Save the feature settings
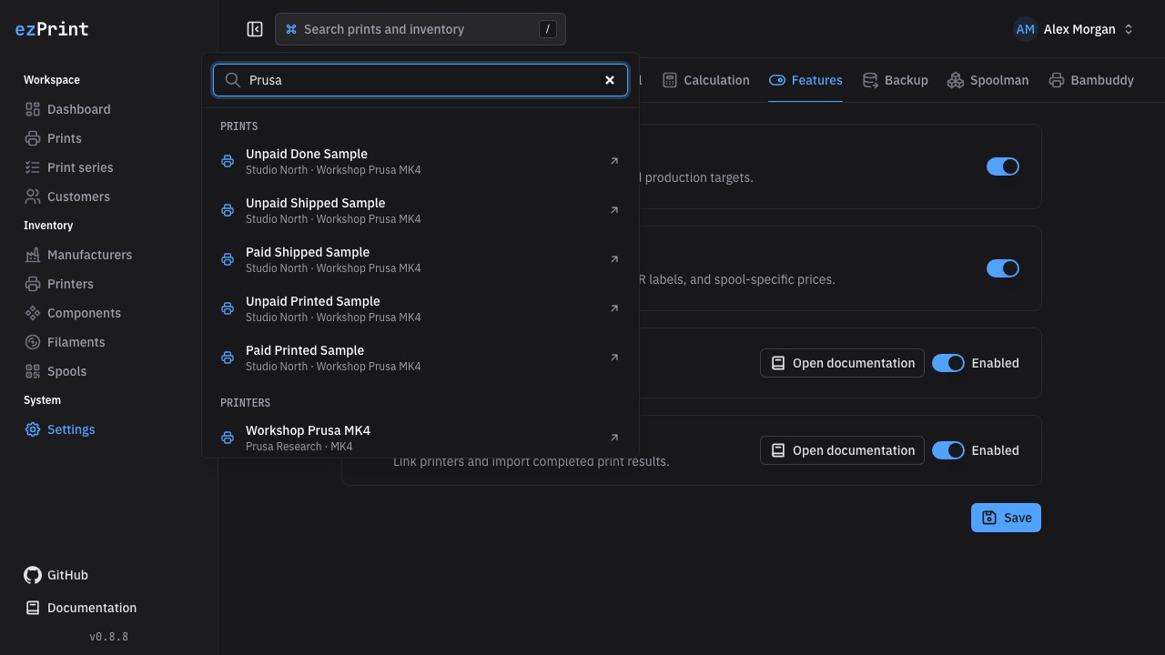 click(x=1006, y=518)
